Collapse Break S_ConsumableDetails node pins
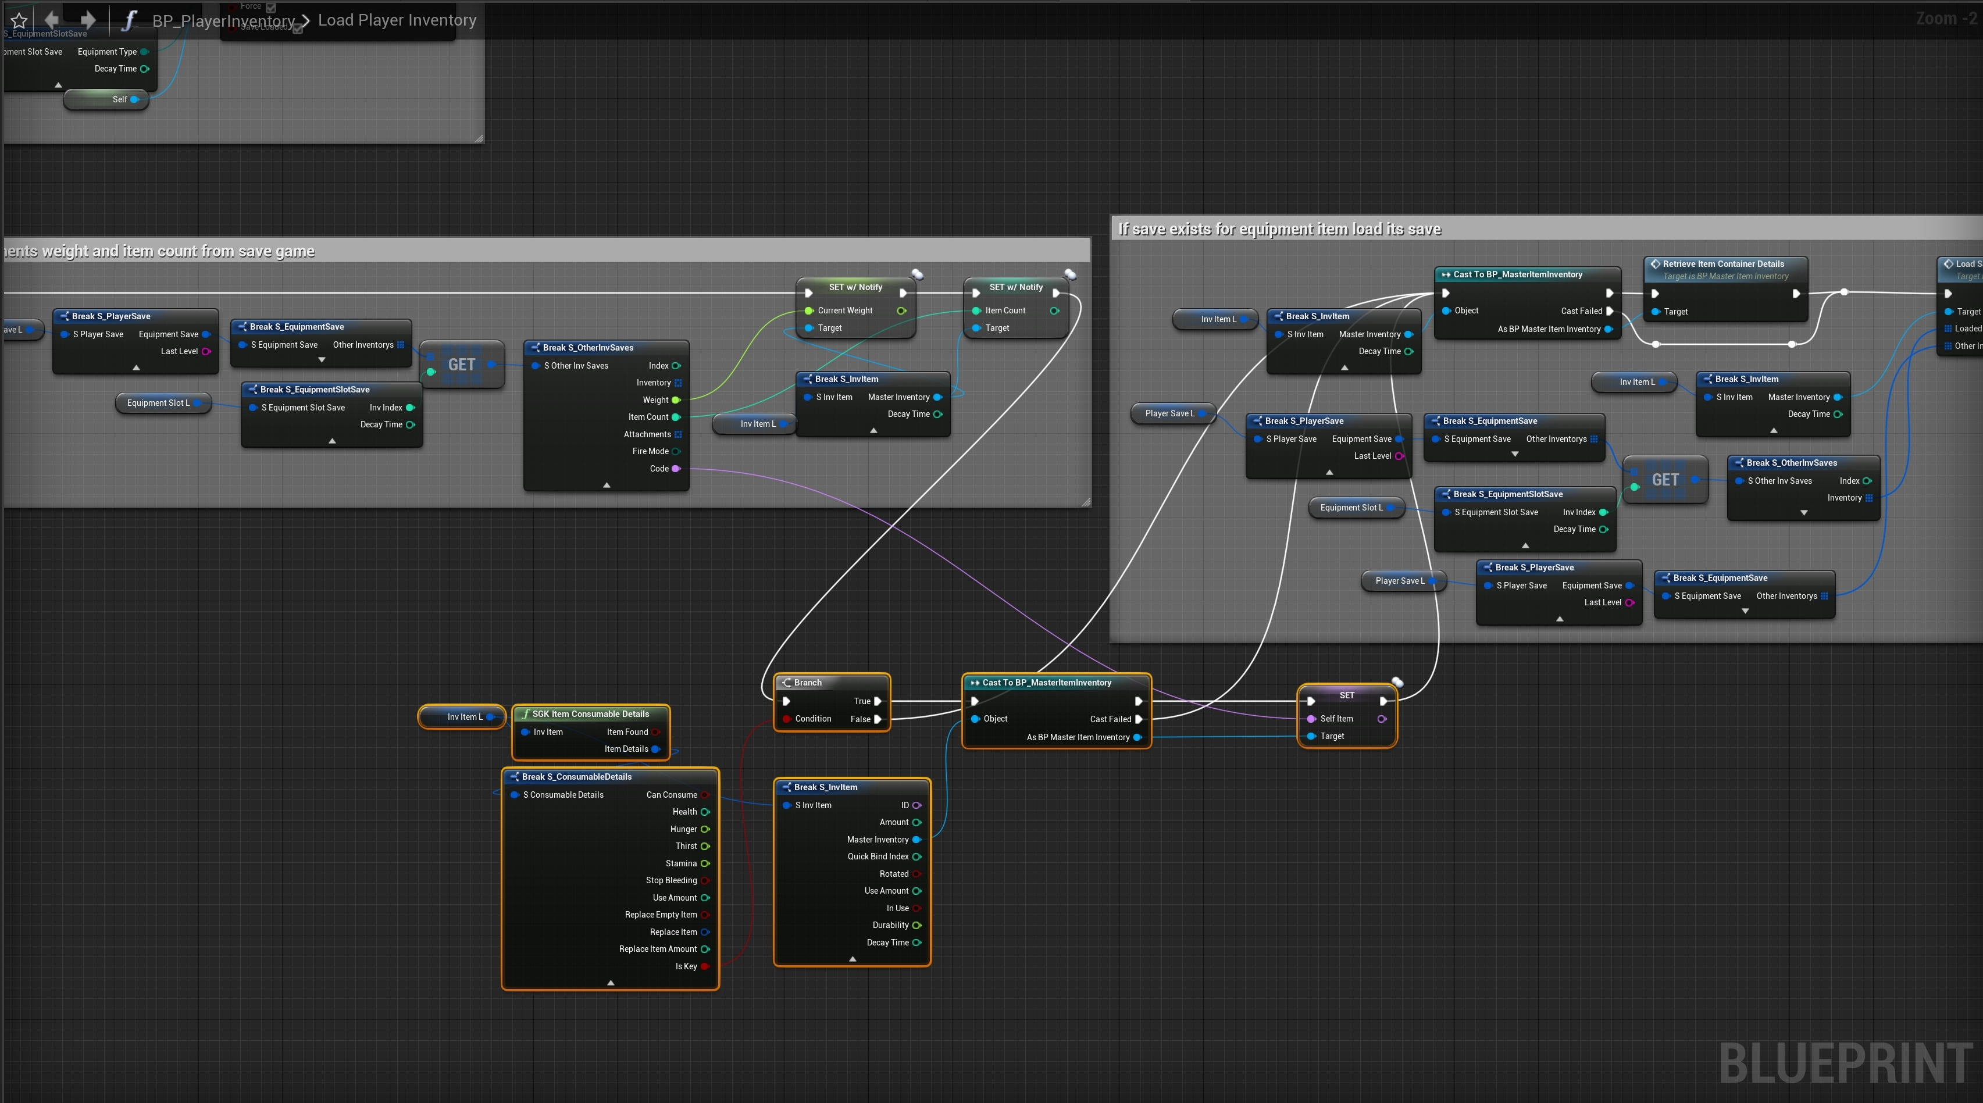 pyautogui.click(x=611, y=983)
